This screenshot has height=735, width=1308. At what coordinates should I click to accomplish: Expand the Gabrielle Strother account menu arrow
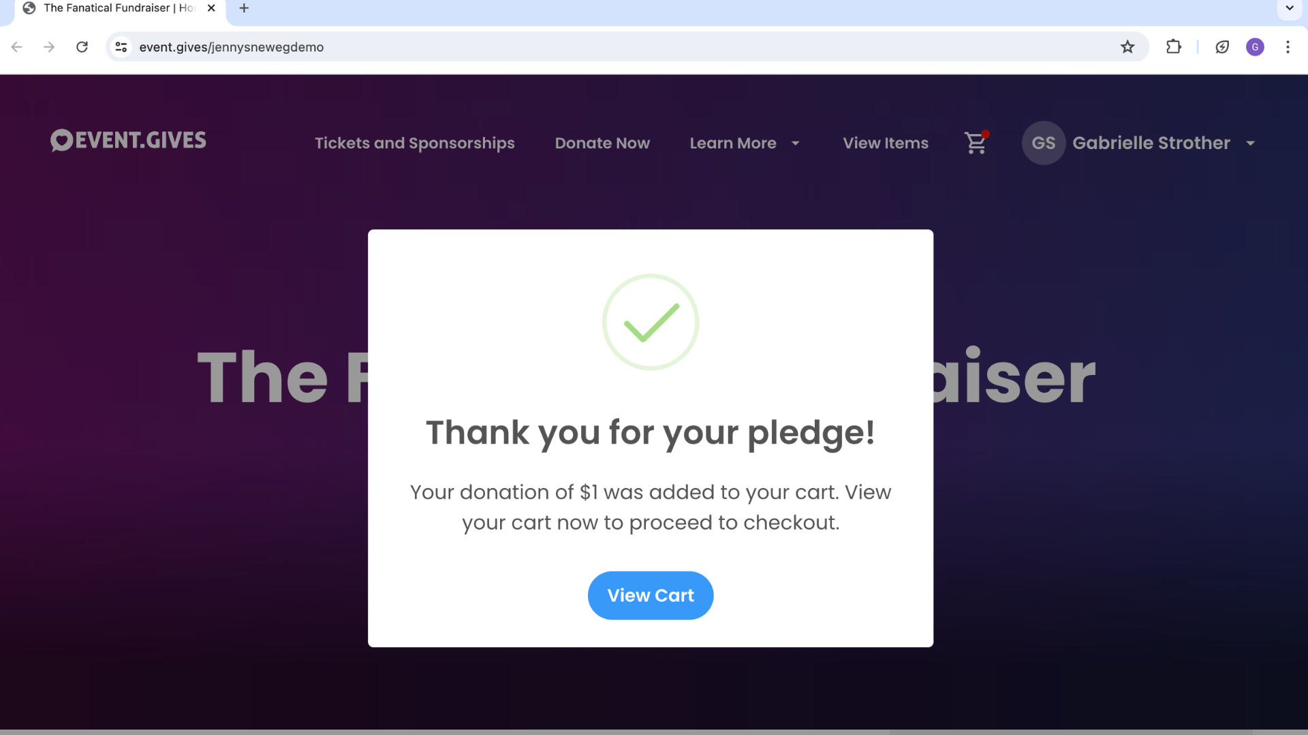1250,144
